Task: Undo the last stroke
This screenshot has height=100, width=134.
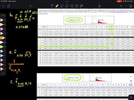Action: pyautogui.click(x=30, y=6)
